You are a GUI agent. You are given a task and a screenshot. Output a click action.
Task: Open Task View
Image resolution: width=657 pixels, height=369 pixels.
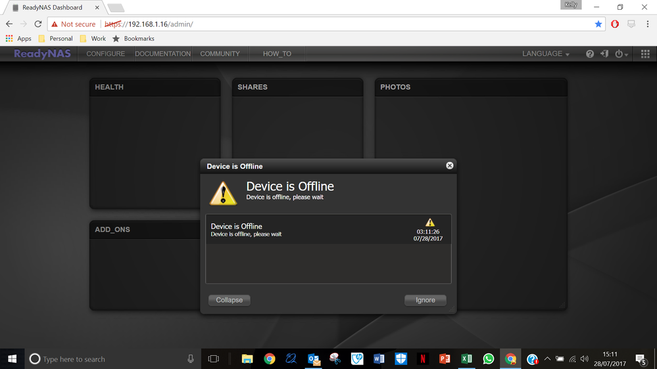point(213,359)
